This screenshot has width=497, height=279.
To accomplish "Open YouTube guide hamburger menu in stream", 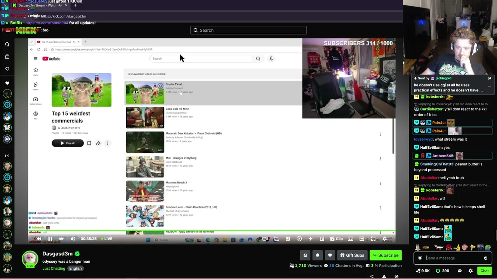I will (x=35, y=59).
